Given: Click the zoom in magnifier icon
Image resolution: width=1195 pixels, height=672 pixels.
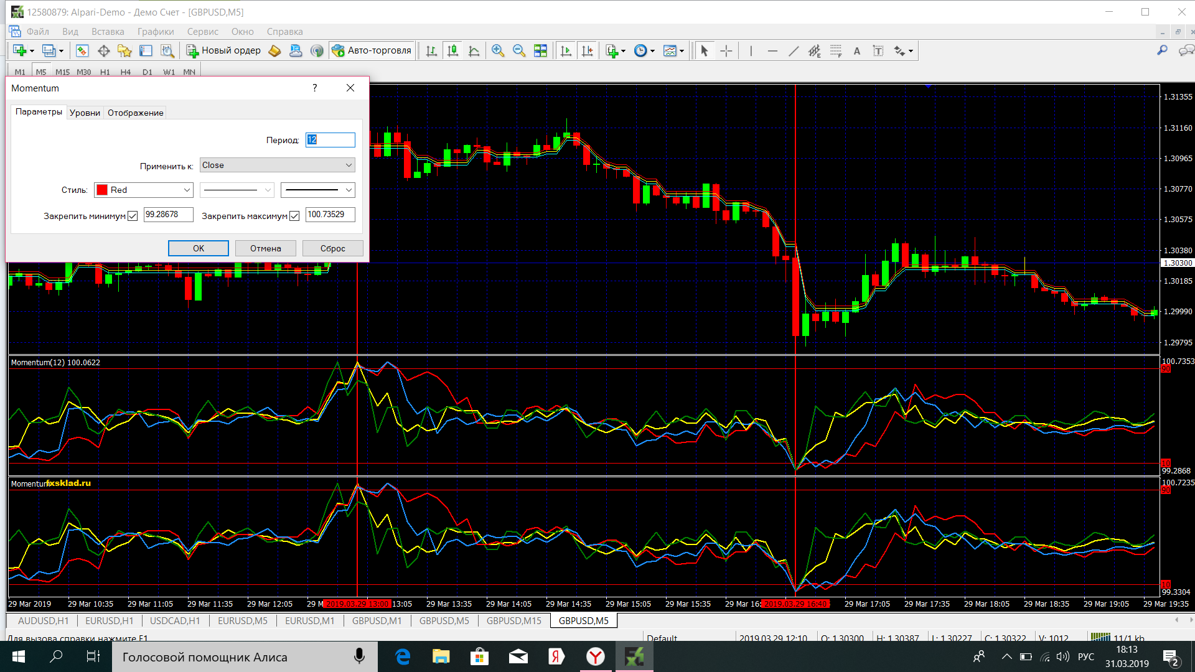Looking at the screenshot, I should coord(497,51).
